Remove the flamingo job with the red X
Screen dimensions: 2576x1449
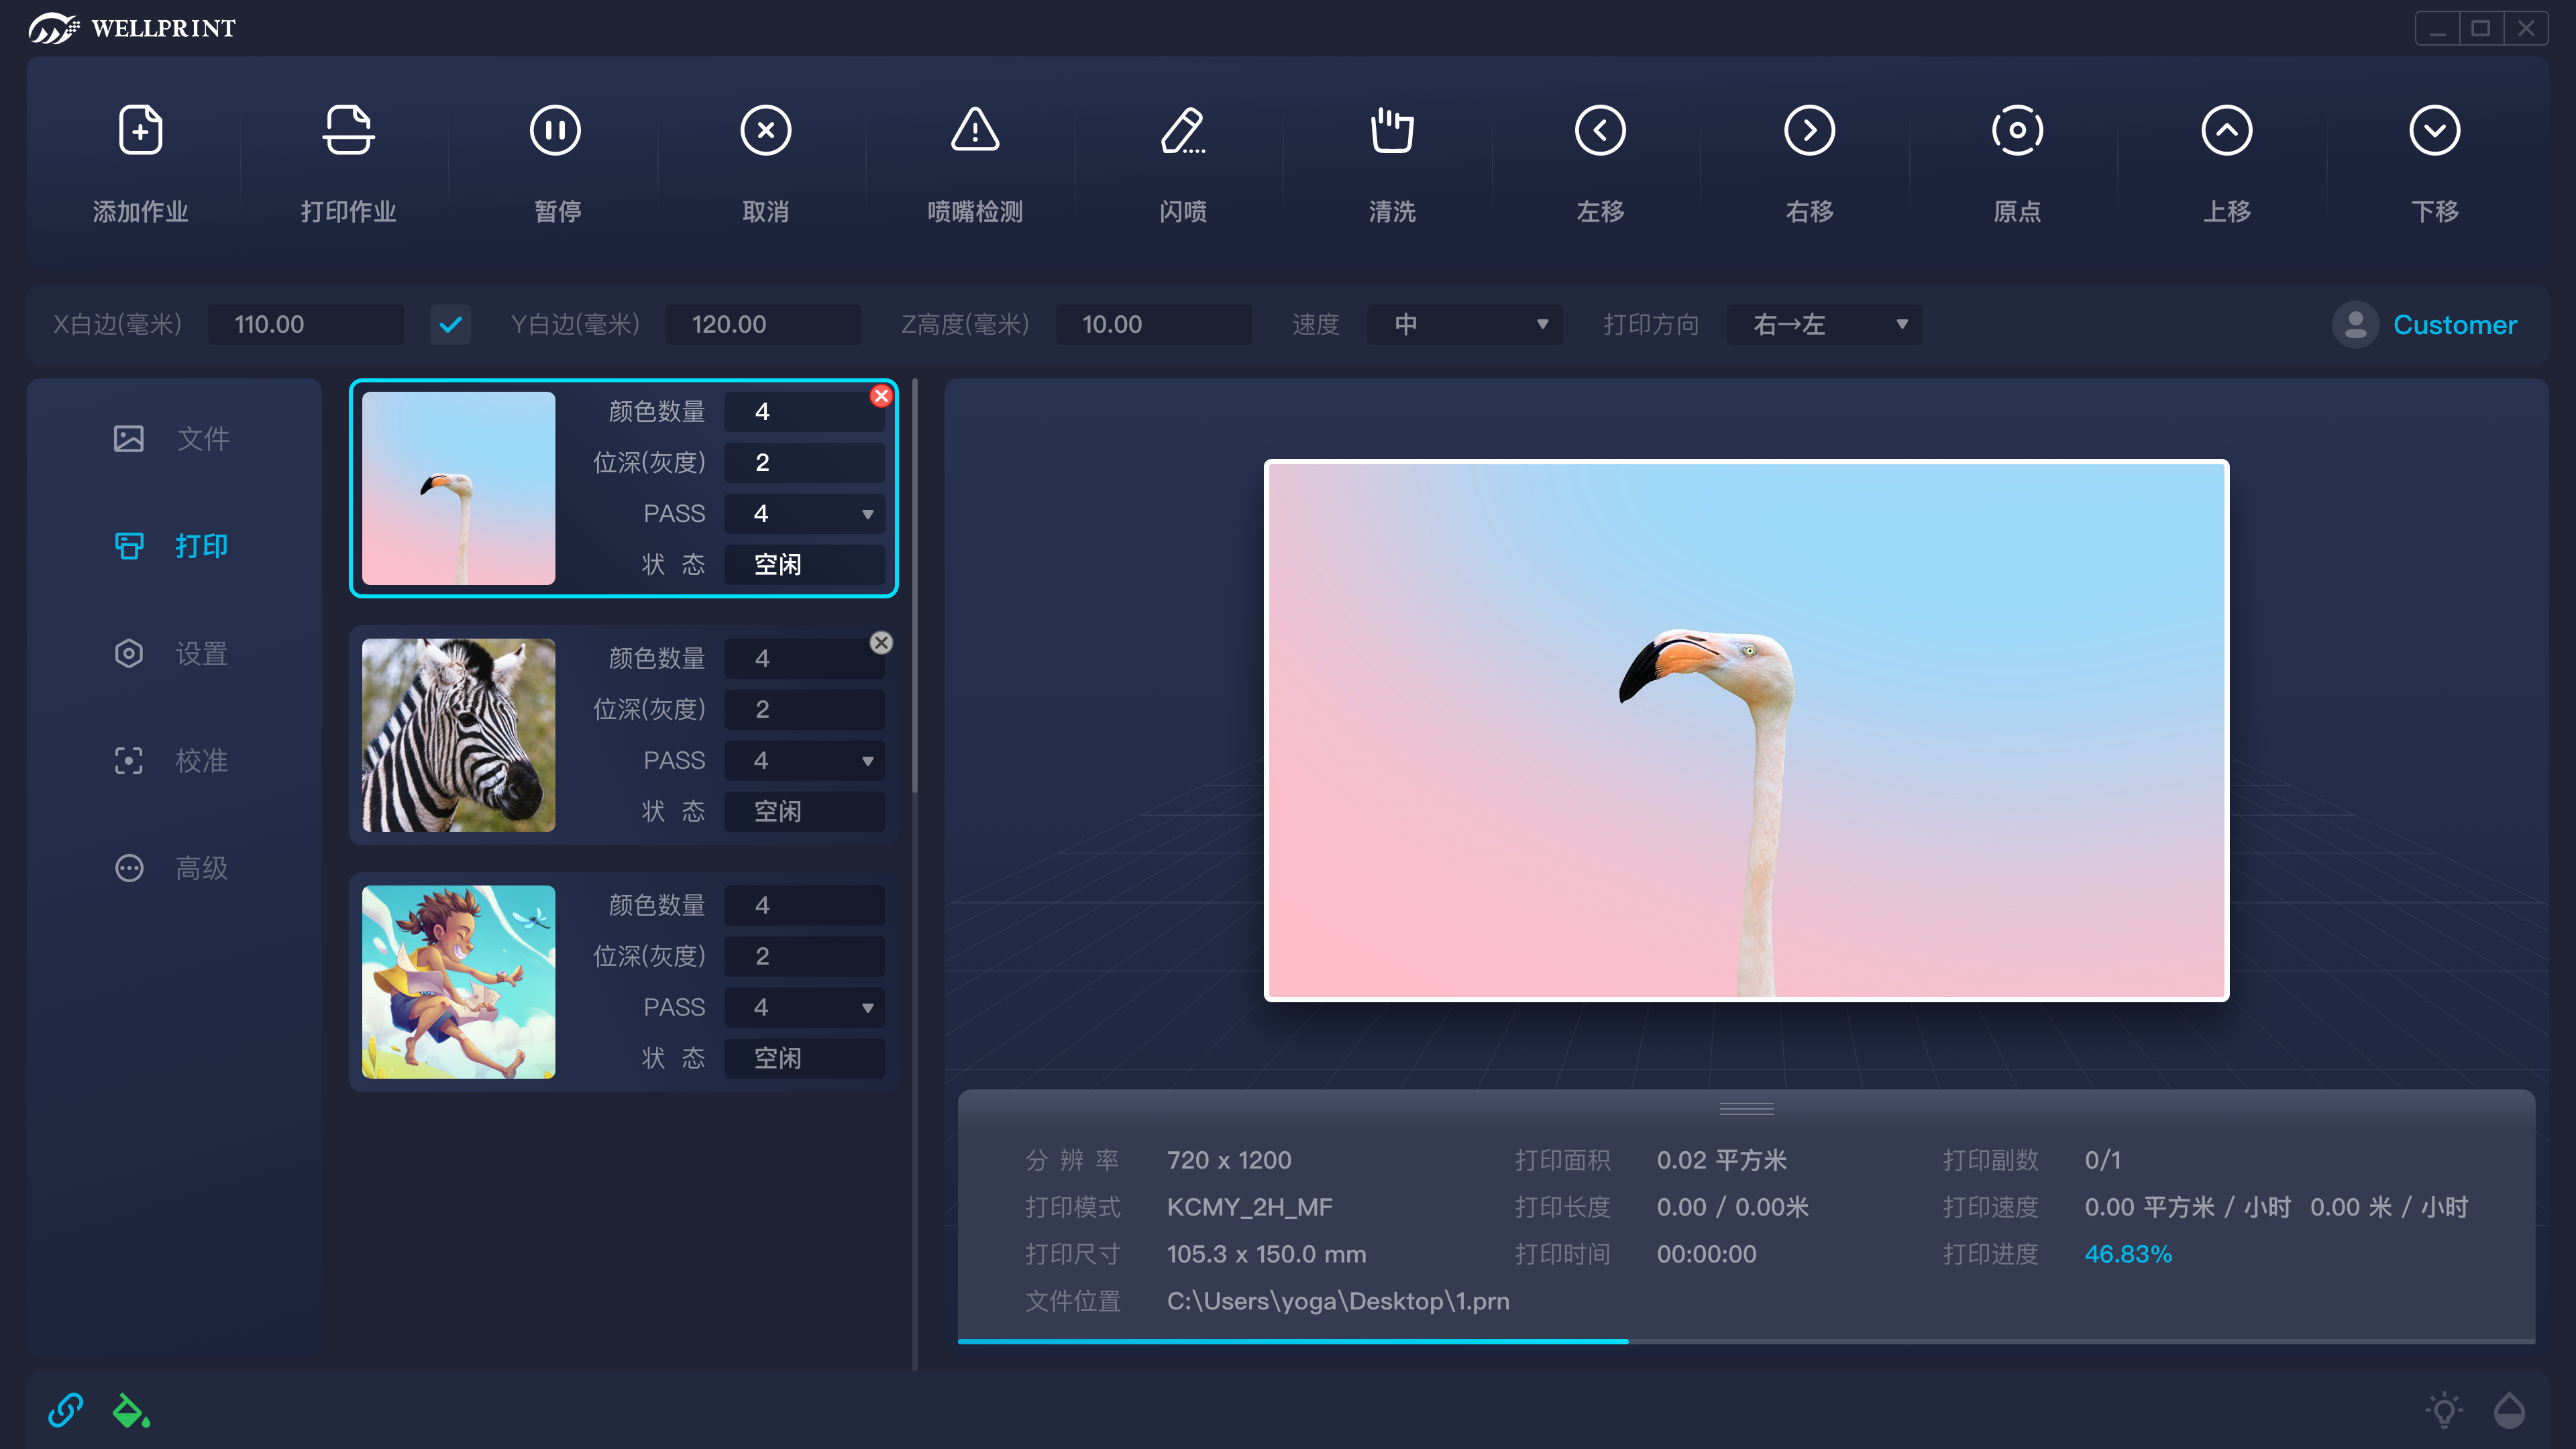[881, 396]
